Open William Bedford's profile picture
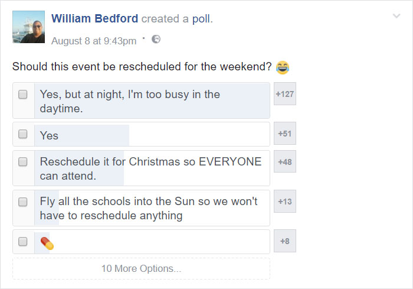Screen dimensions: 413x289 pos(29,27)
